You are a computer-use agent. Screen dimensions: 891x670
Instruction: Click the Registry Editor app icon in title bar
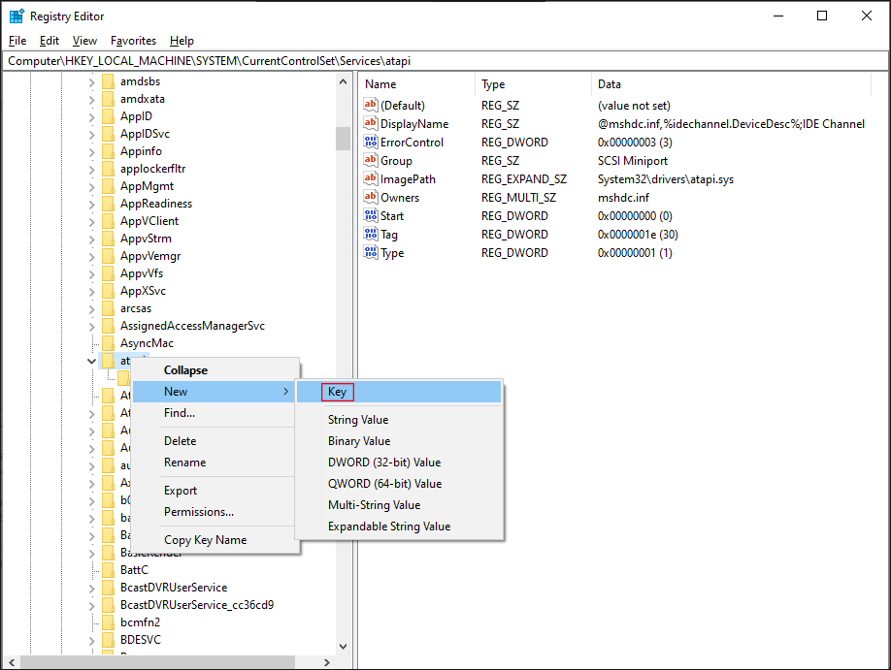click(x=16, y=16)
